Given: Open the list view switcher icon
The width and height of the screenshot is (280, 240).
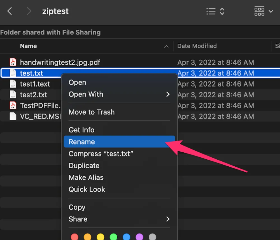Looking at the screenshot, I should coord(215,11).
